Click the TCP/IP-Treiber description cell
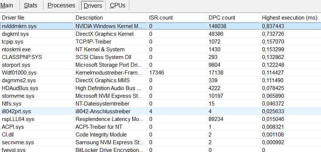This screenshot has width=321, height=152. [x=93, y=42]
